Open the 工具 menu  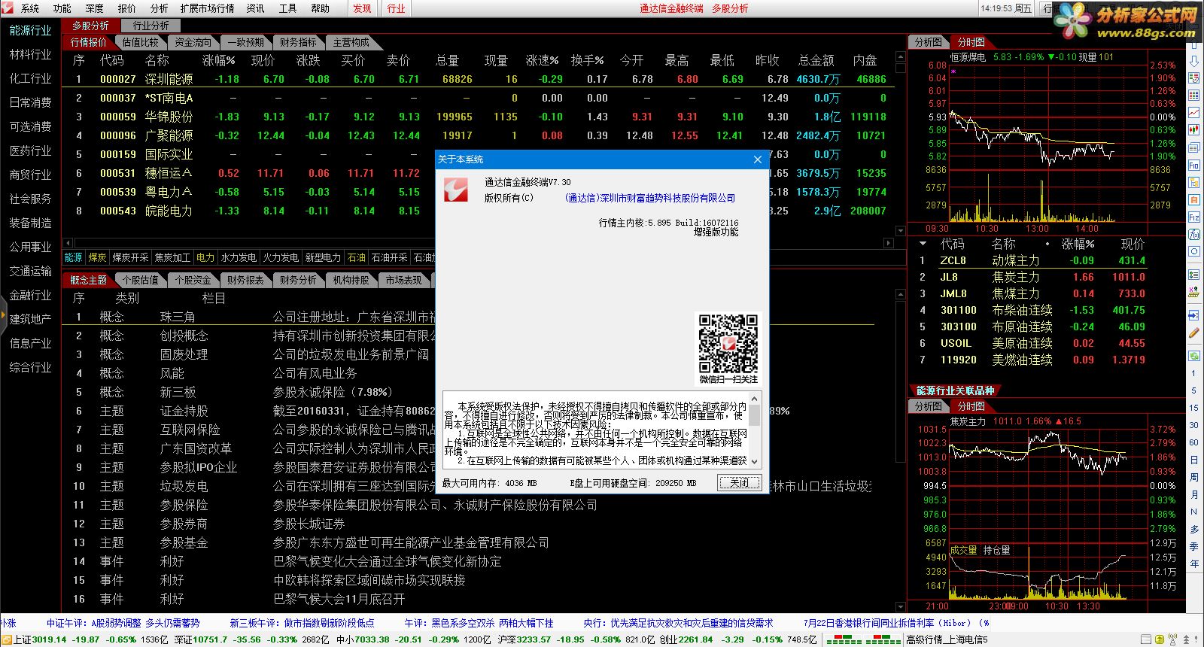click(x=287, y=8)
